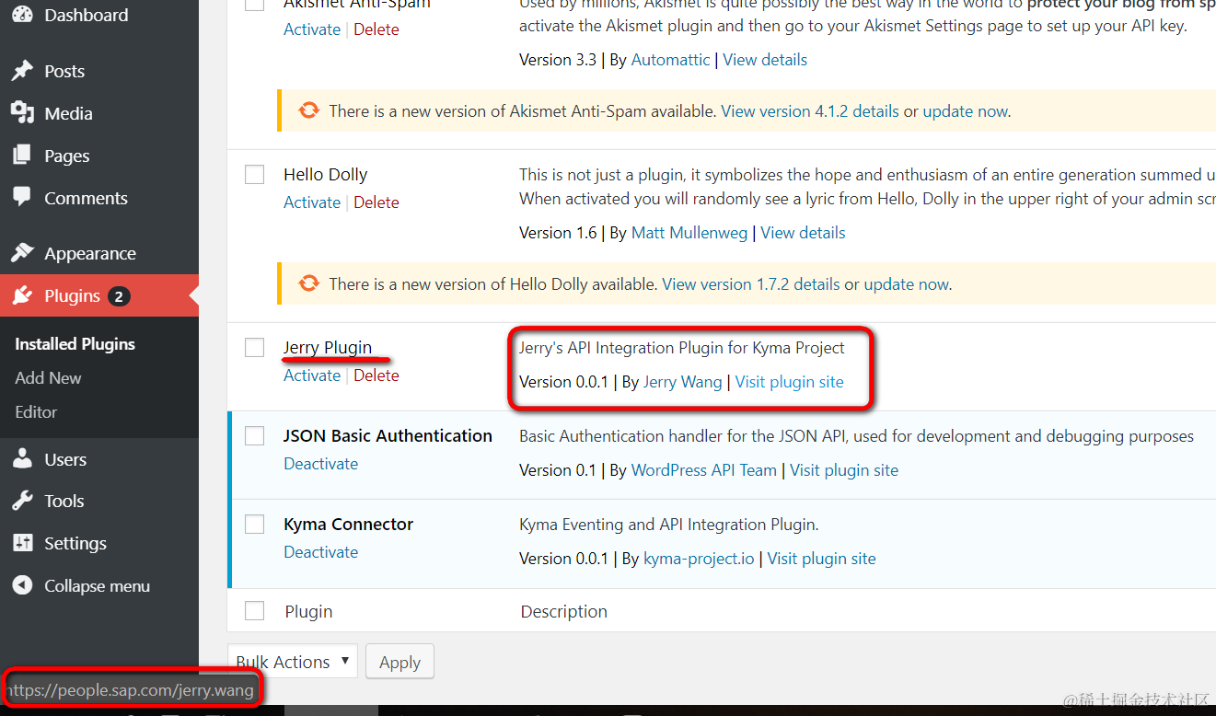Click the Jerry Plugin name text
The height and width of the screenshot is (716, 1216).
pyautogui.click(x=328, y=347)
